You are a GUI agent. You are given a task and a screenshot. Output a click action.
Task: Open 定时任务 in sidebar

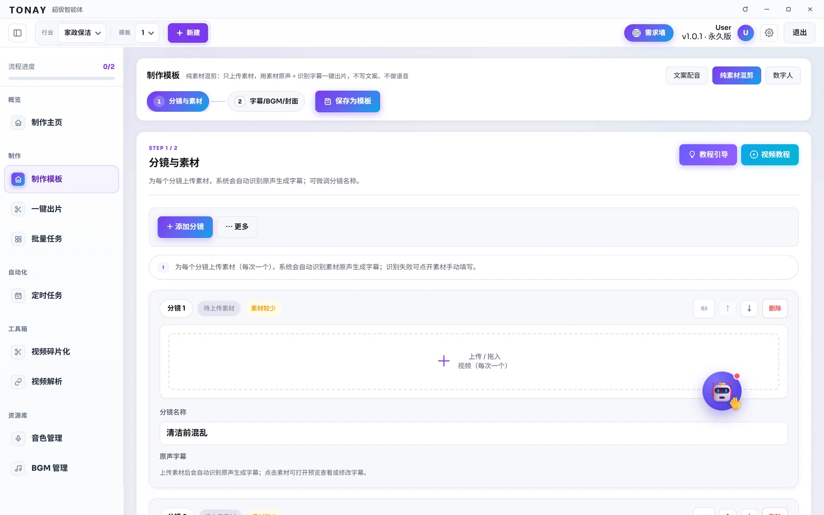click(x=61, y=296)
